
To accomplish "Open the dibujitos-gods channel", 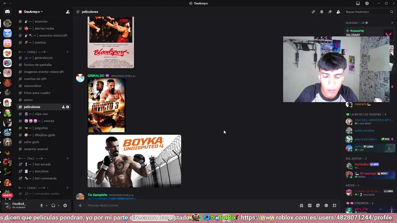I will tap(44, 135).
